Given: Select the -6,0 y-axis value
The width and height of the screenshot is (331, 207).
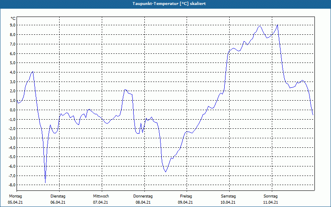Looking at the screenshot, I should [x=12, y=166].
